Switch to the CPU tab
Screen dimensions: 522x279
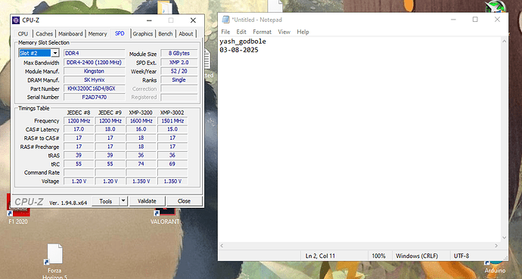pyautogui.click(x=23, y=33)
